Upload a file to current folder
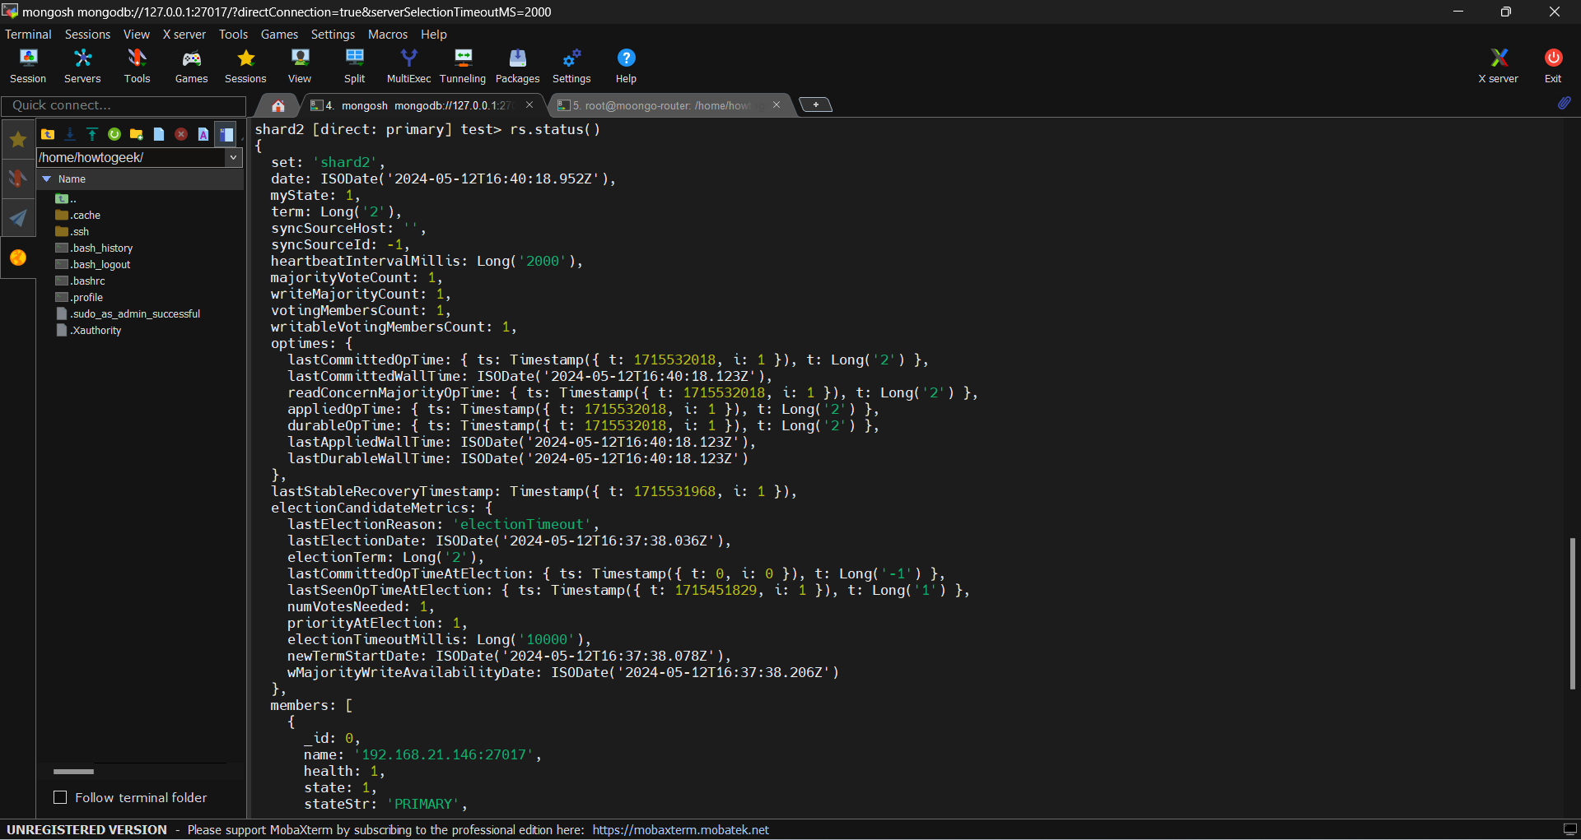This screenshot has width=1581, height=840. click(92, 134)
